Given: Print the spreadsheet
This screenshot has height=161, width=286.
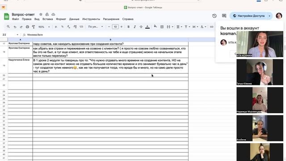Looking at the screenshot, I should [x=27, y=27].
